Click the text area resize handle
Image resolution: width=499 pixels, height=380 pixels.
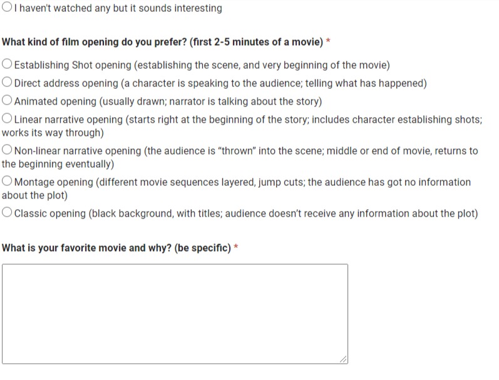click(343, 359)
